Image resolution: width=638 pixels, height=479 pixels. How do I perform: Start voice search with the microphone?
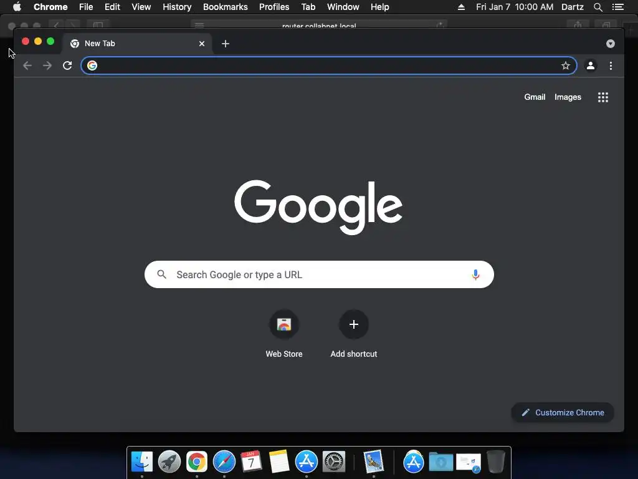[x=475, y=274]
